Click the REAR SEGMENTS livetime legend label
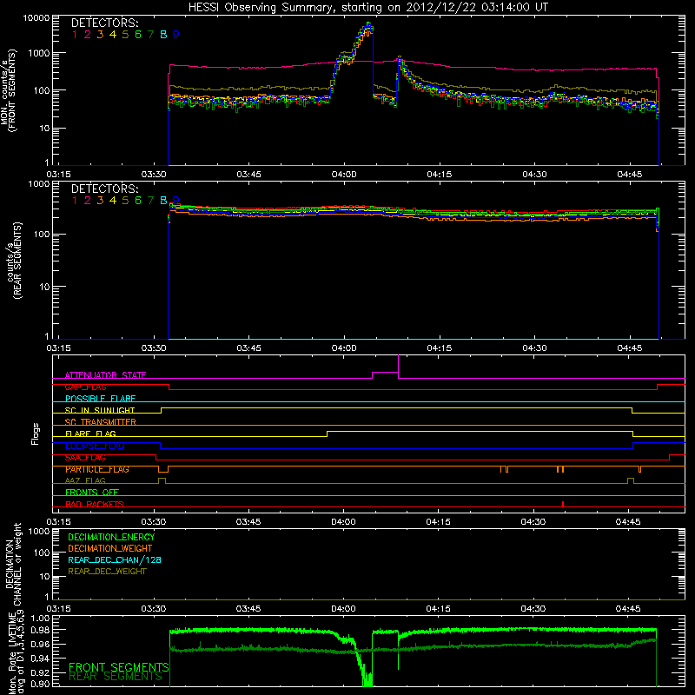This screenshot has height=695, width=695. tap(116, 677)
